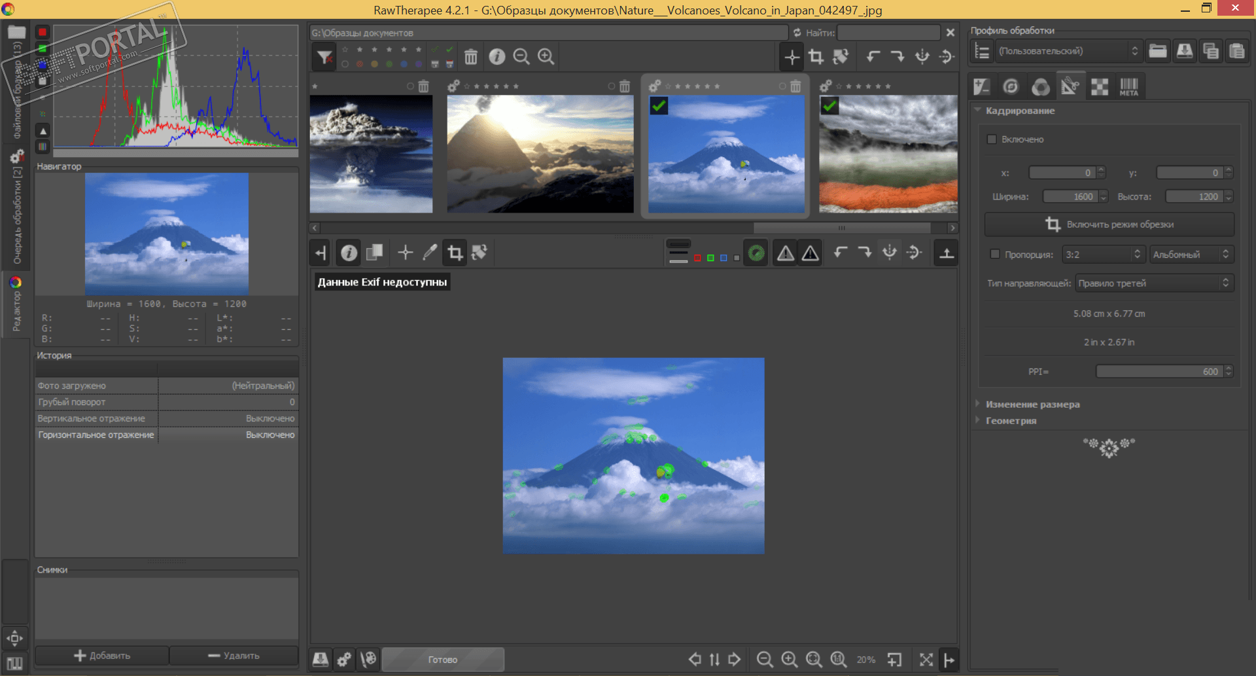Toggle the info overlay in the editor toolbar
Viewport: 1256px width, 676px height.
349,253
